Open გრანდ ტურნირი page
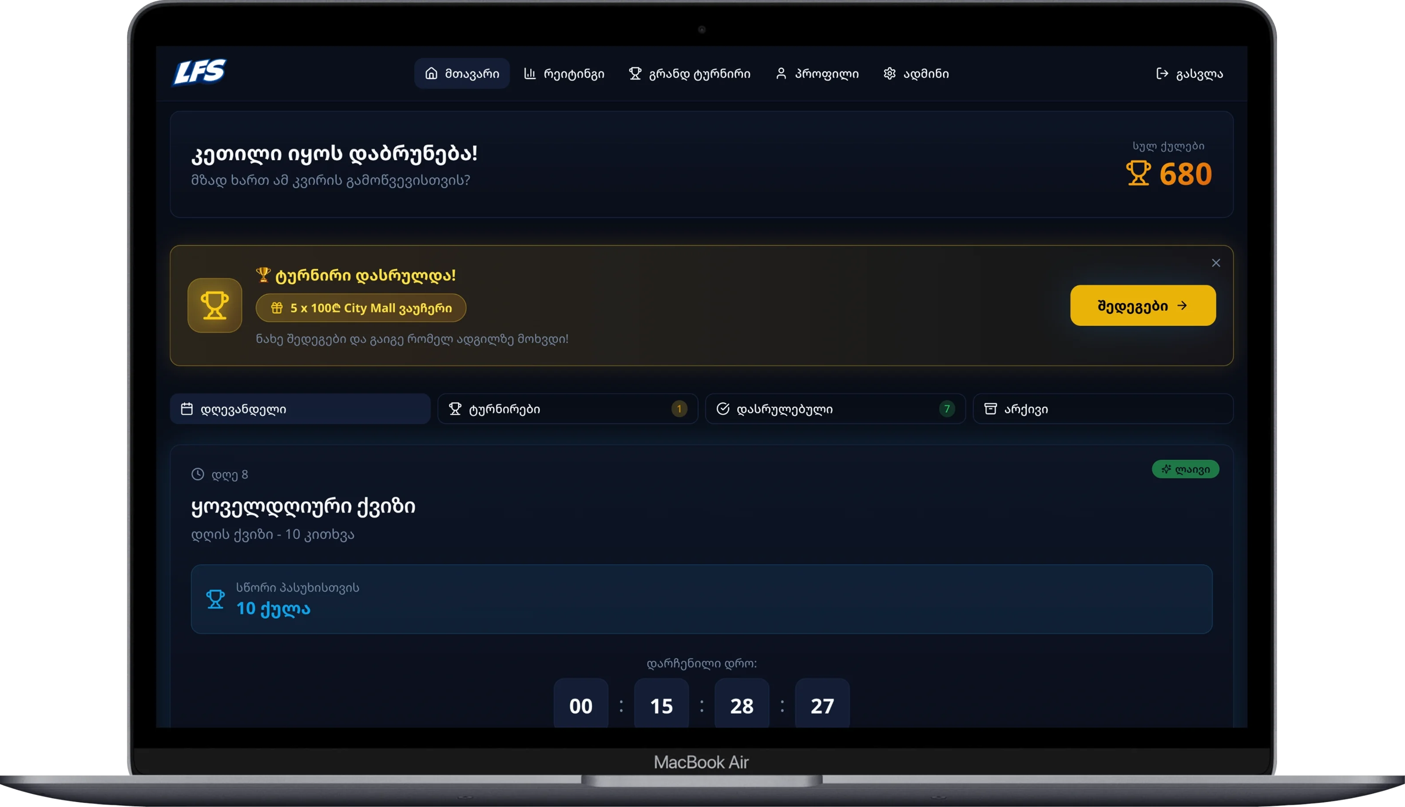This screenshot has width=1405, height=807. coord(689,73)
